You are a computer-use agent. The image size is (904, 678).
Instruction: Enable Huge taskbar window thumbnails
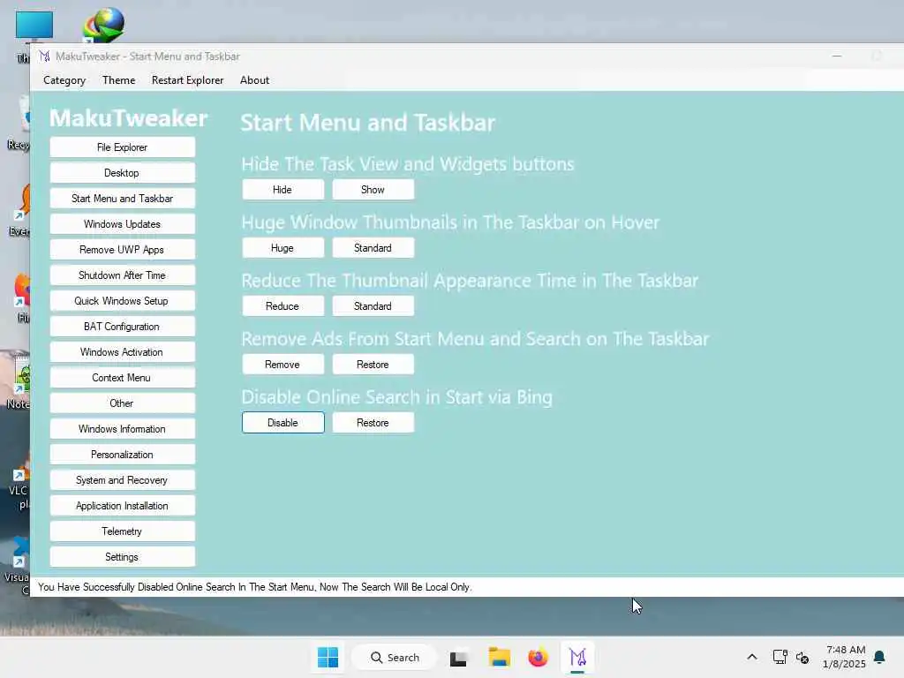pos(282,248)
